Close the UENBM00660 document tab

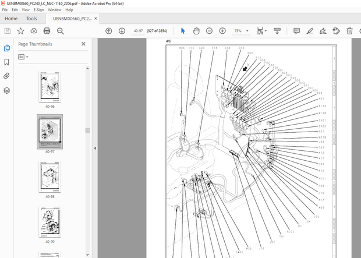[95, 19]
